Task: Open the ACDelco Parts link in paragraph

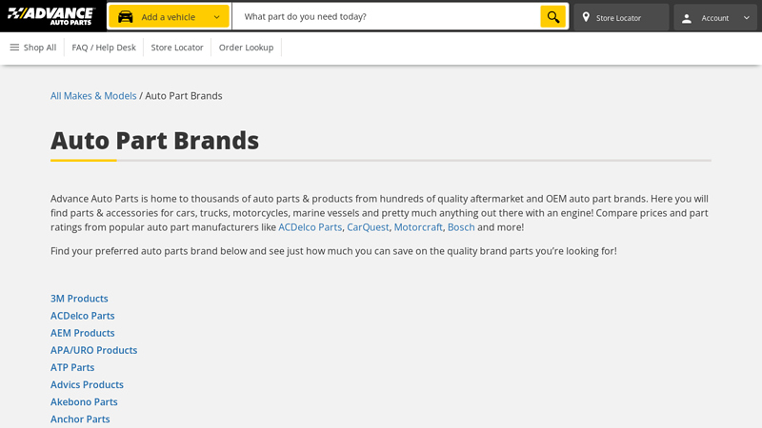Action: pos(310,227)
